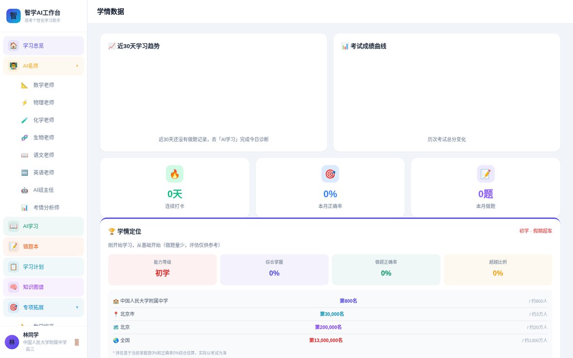Image resolution: width=573 pixels, height=358 pixels.
Task: Click the 初学 · 假期超车 tag
Action: click(535, 231)
